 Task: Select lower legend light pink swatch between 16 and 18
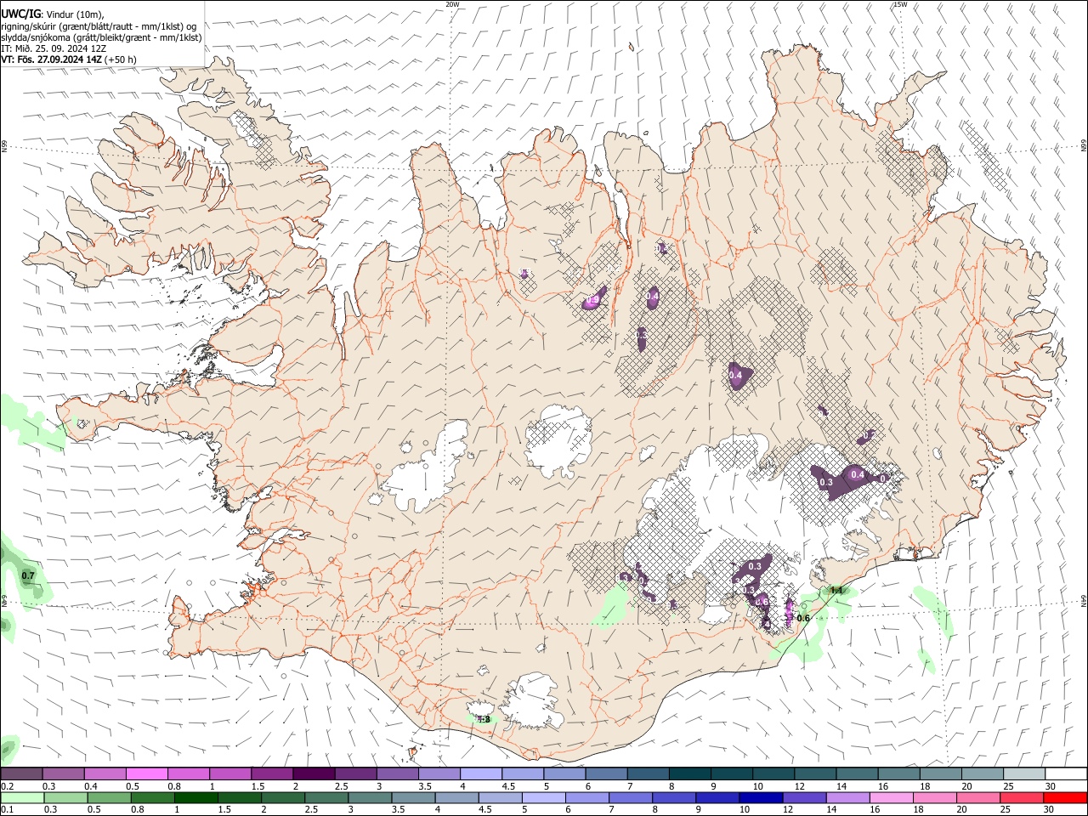(892, 797)
